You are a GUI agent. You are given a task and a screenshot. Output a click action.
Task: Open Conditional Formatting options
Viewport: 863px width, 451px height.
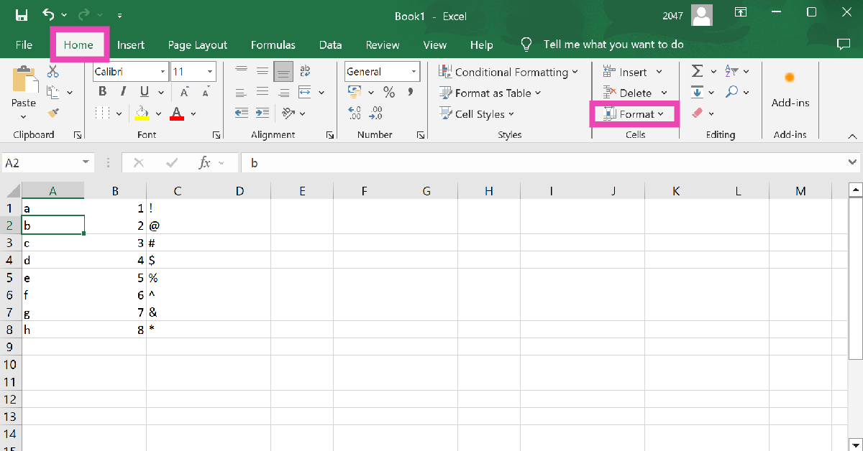coord(509,72)
